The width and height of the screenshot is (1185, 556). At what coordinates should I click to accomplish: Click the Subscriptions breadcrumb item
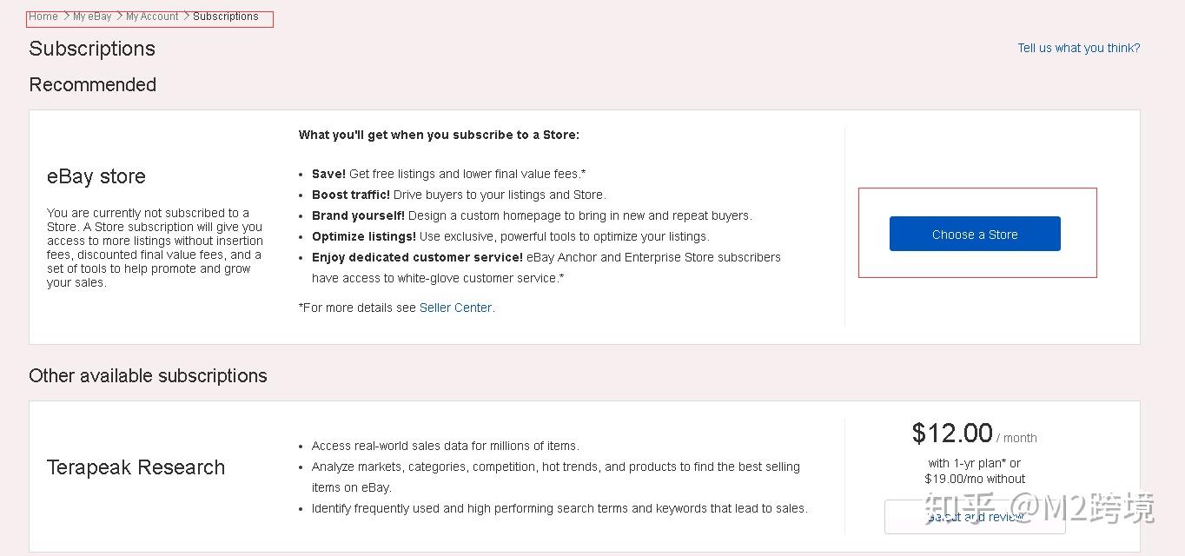pos(226,17)
